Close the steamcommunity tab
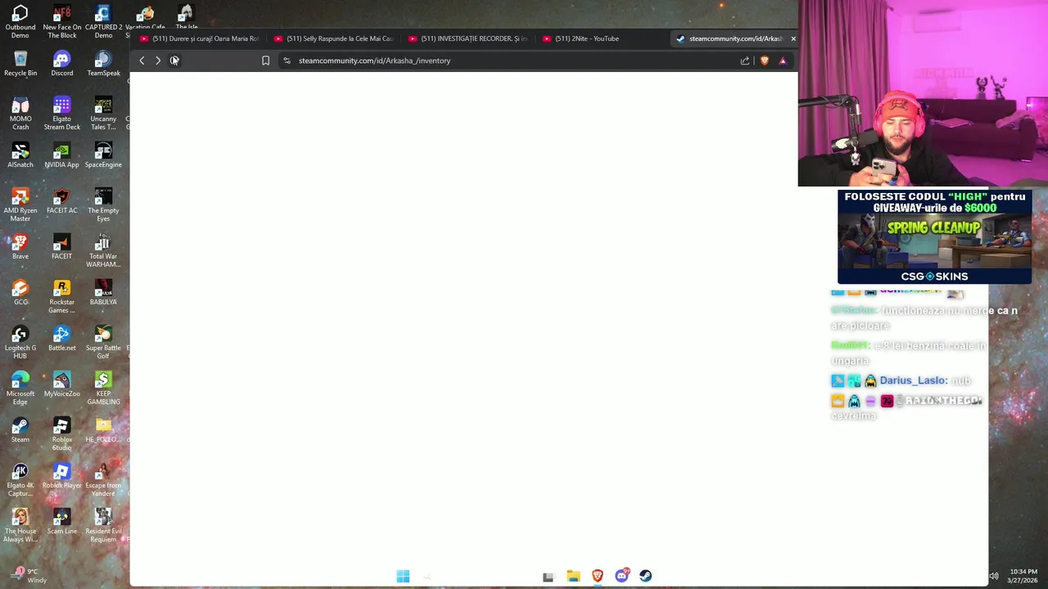Viewport: 1048px width, 589px height. click(793, 38)
